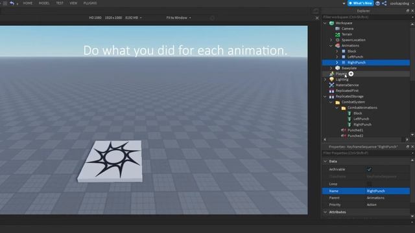415x233 pixels.
Task: Click Explorer horizontal scrollbar right arrow
Action: pos(407,140)
